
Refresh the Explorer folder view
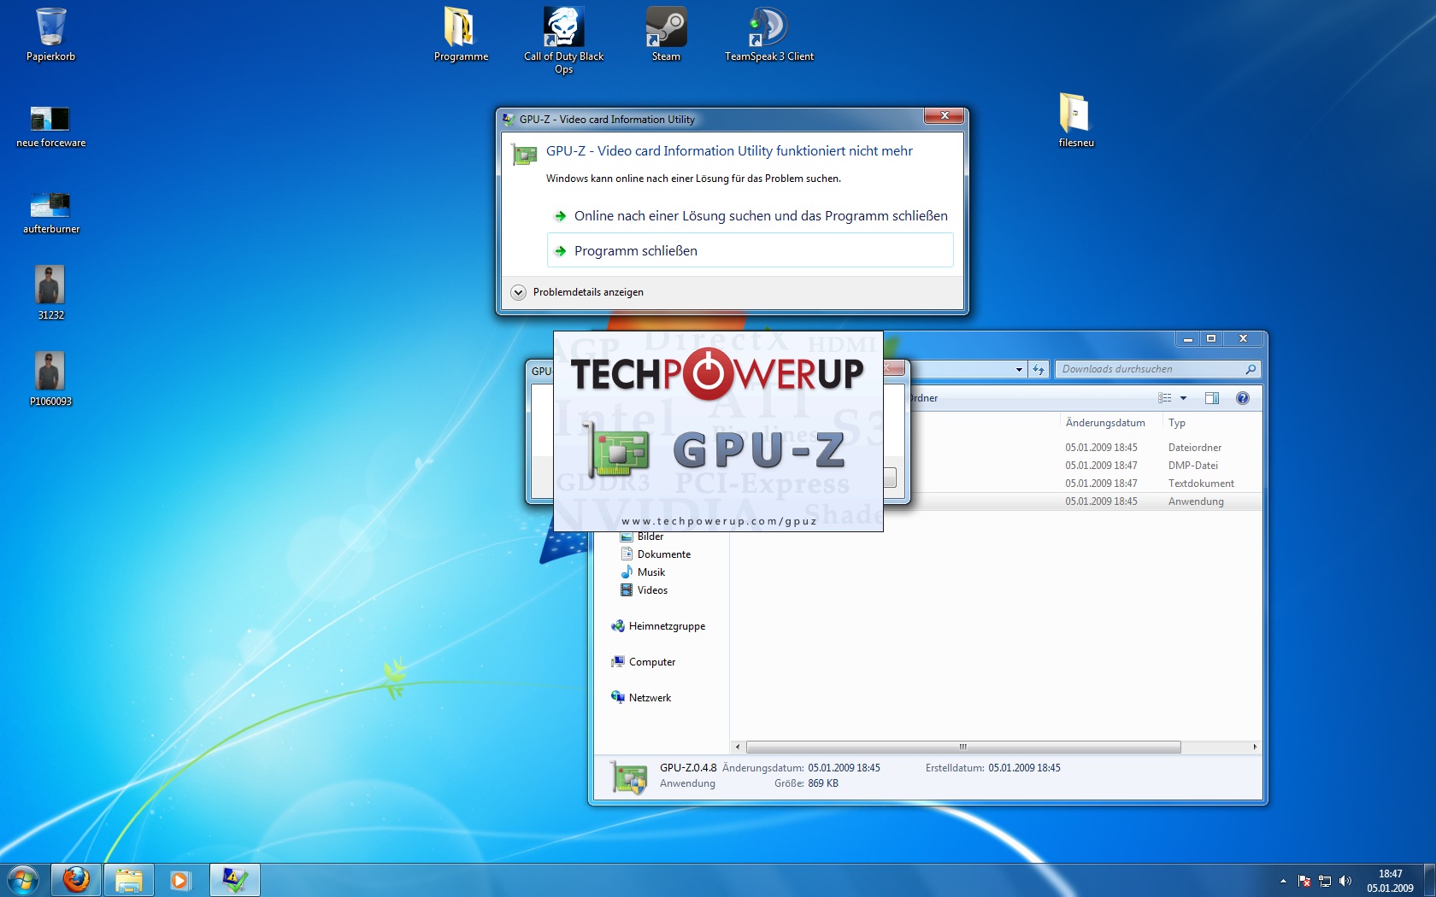(1039, 370)
